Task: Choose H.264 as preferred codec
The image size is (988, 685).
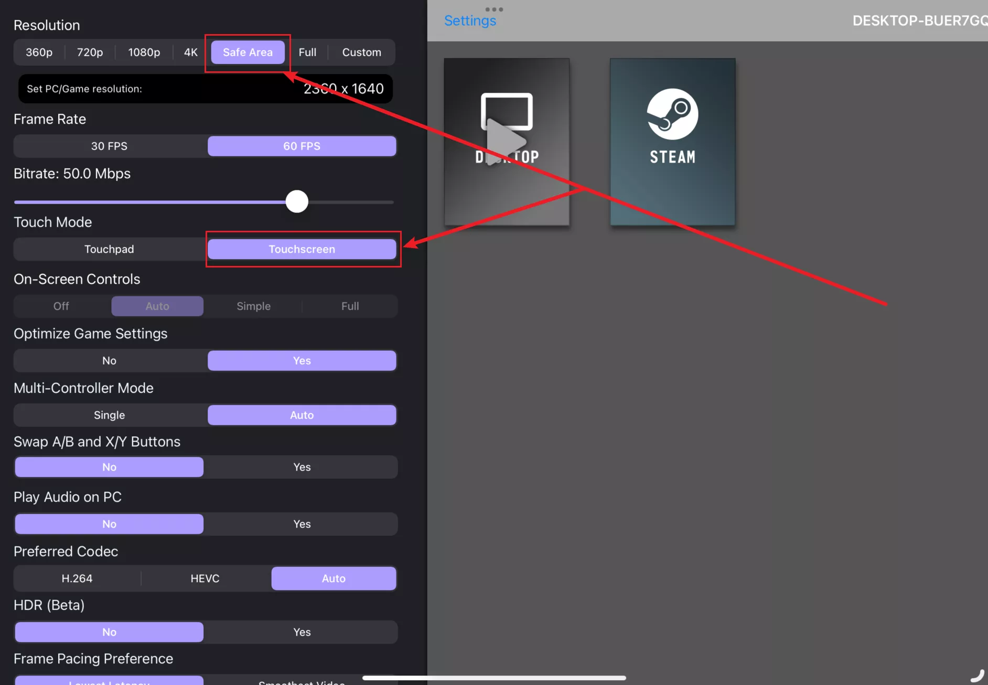Action: click(x=77, y=579)
